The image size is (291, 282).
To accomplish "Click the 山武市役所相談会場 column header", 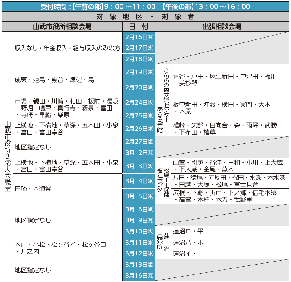I will tap(62, 27).
